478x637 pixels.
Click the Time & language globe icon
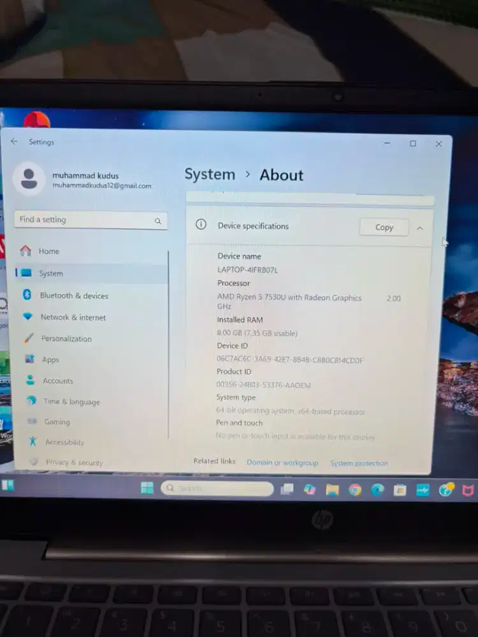click(31, 401)
